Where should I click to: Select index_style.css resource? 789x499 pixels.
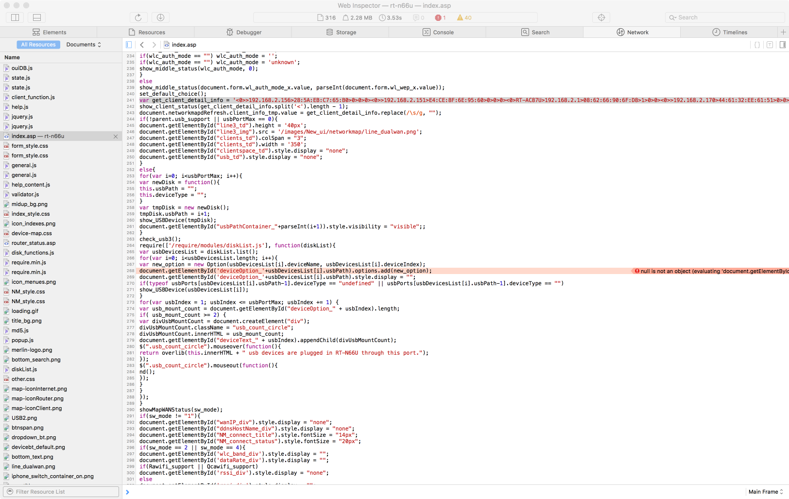61,214
